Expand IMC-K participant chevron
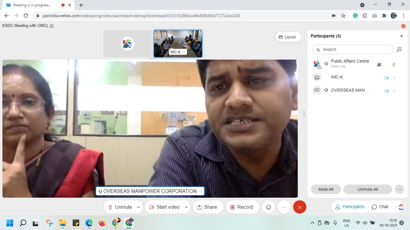 click(394, 78)
